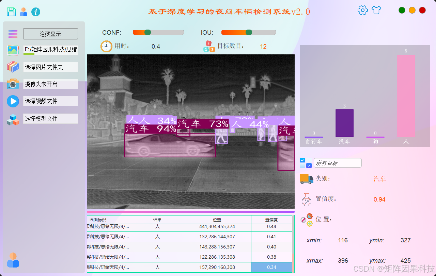
Task: Toggle the hamburger menu icon
Action: coord(13,34)
